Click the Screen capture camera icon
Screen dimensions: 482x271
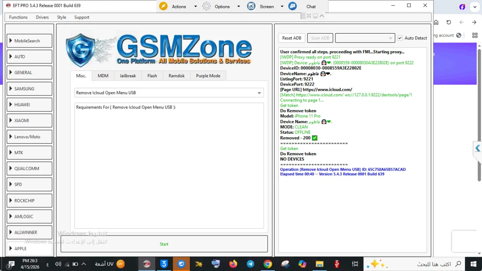pos(251,6)
